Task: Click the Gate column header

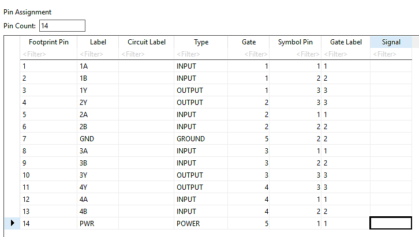Action: point(249,42)
